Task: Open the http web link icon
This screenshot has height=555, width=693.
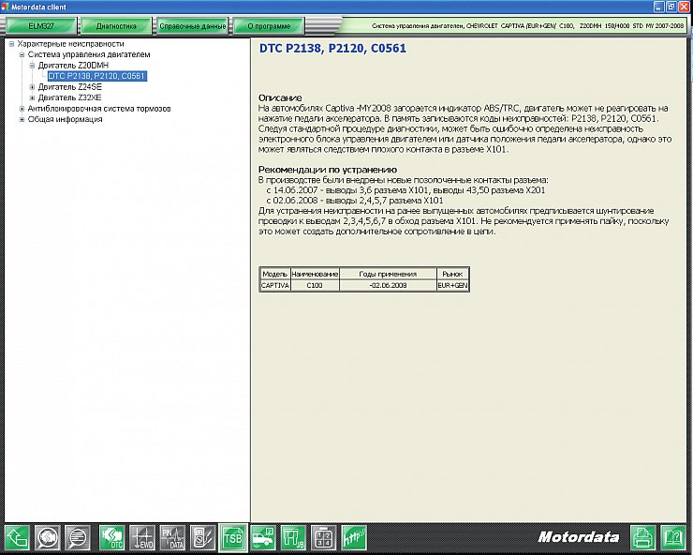Action: click(x=354, y=538)
